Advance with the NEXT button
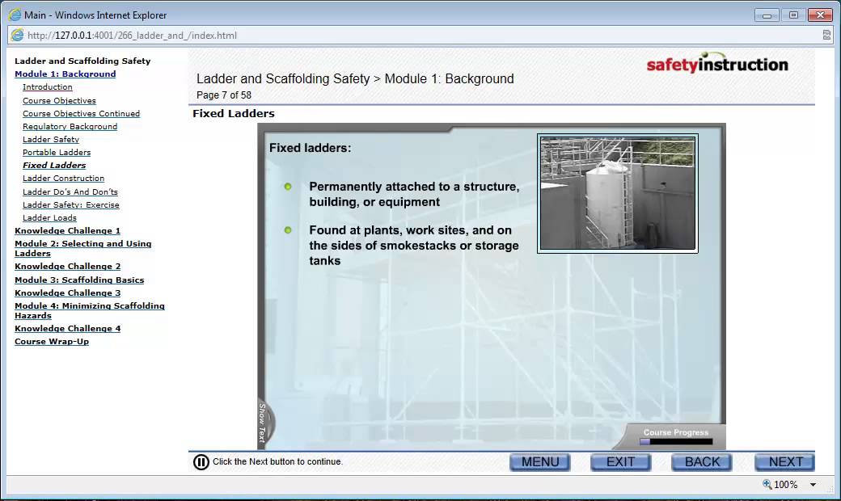This screenshot has height=501, width=841. (x=785, y=462)
